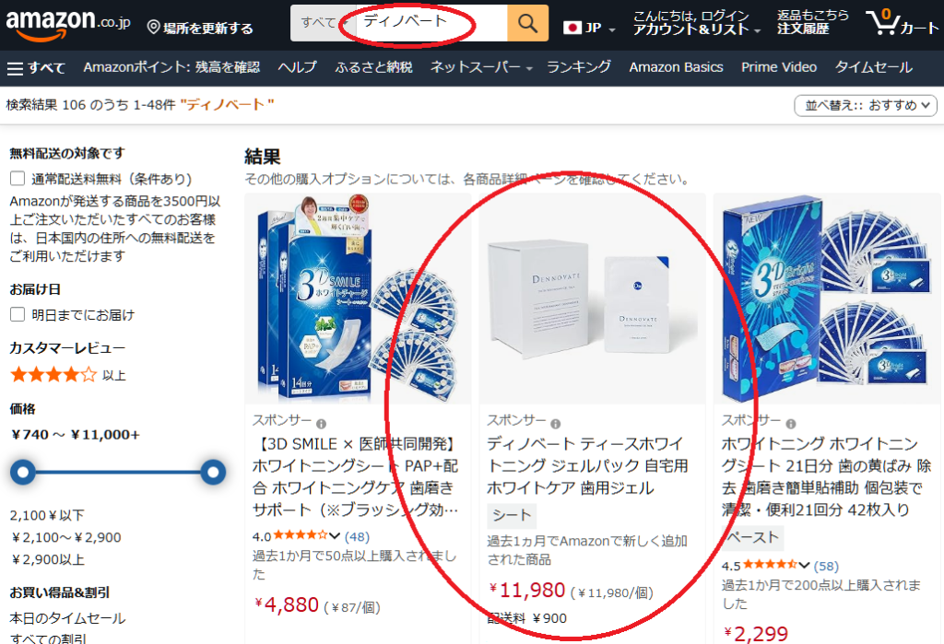Check 明日までにお届け option
The image size is (944, 644).
coord(18,314)
